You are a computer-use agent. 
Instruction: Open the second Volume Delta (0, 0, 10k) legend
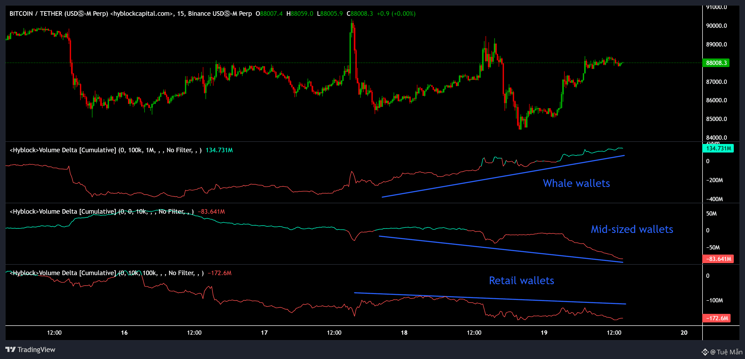pos(101,212)
